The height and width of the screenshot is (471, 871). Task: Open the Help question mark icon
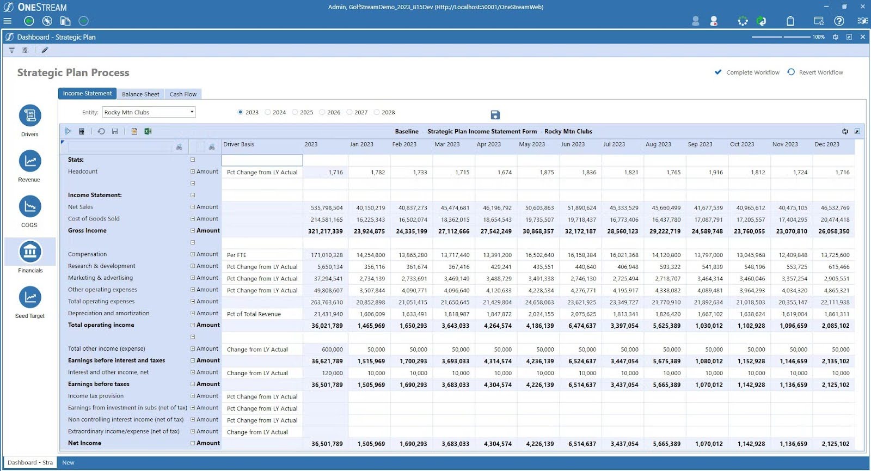pos(839,21)
